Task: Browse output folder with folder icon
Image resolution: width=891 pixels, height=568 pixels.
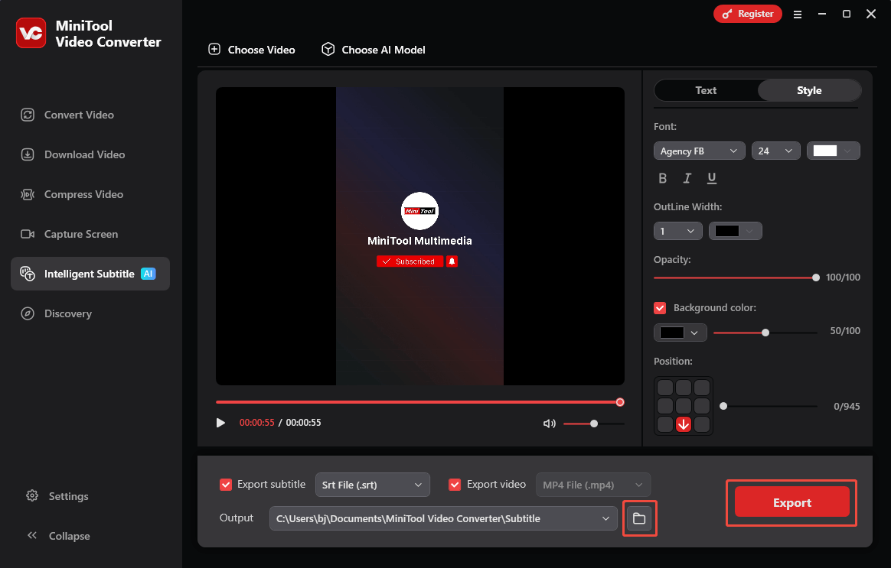Action: tap(639, 519)
